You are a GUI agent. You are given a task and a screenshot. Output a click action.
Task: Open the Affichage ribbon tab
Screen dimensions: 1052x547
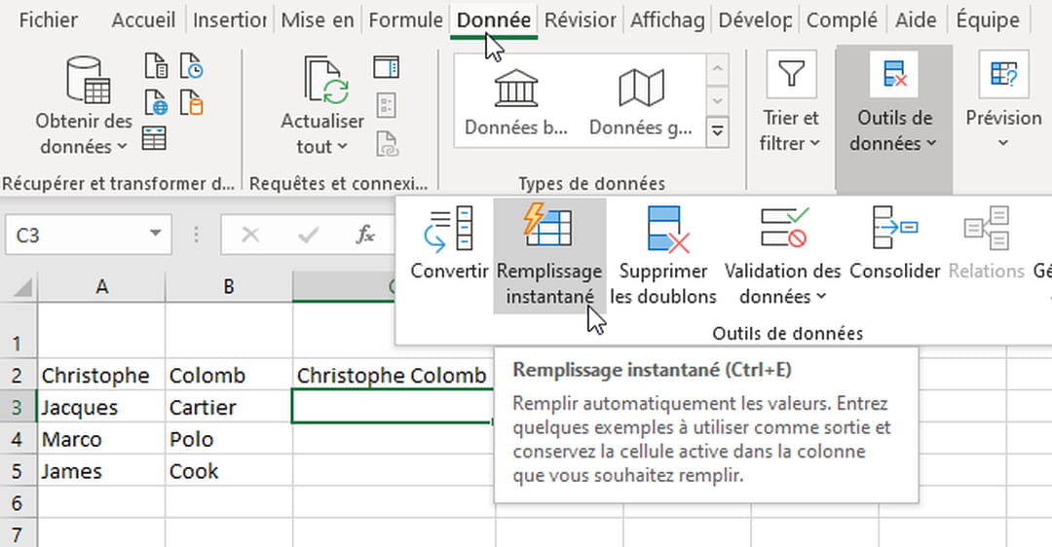point(667,20)
